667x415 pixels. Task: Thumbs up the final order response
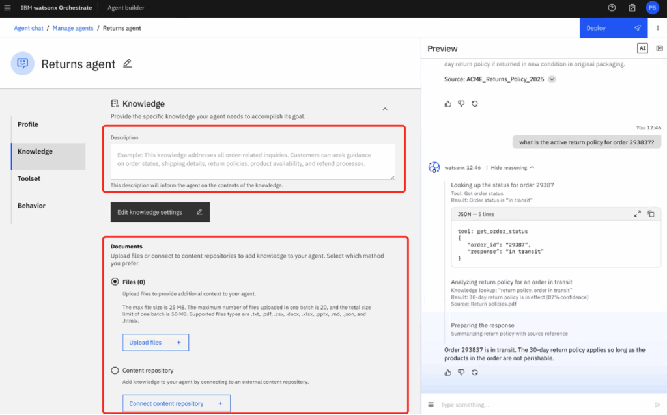point(447,373)
